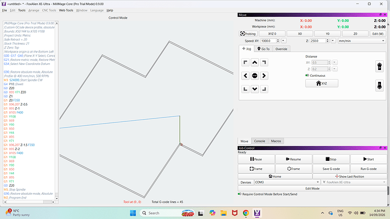Jog down with the down-arrow button
390x219 pixels.
[x=255, y=89]
